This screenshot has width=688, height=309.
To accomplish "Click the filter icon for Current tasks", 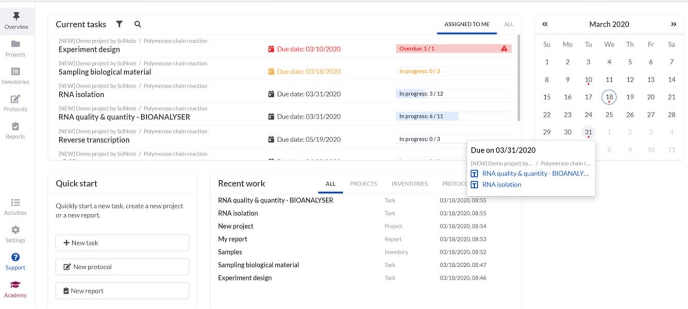I will click(x=119, y=24).
